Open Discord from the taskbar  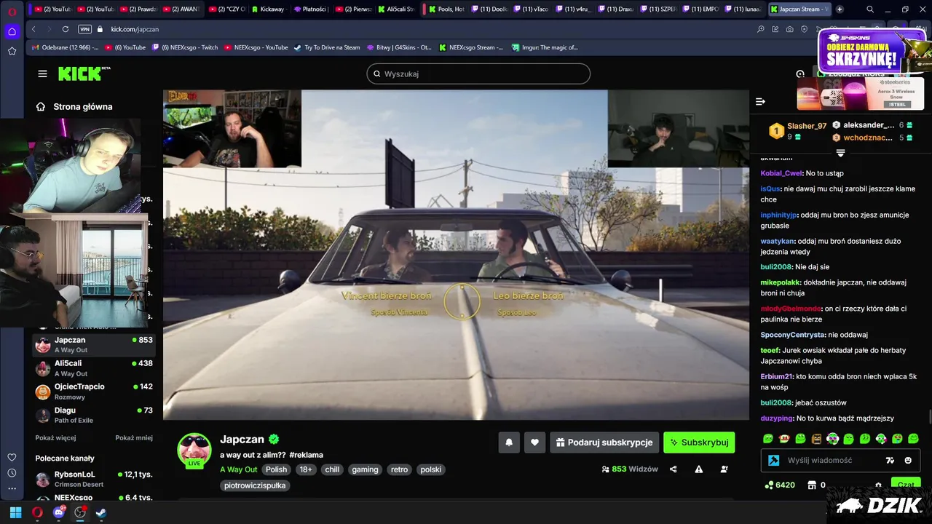tap(58, 512)
